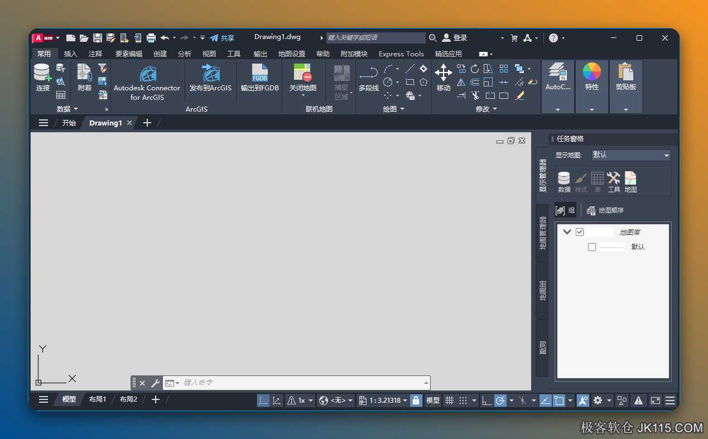Click the Undo arrow in quick access toolbar
Image resolution: width=708 pixels, height=439 pixels.
pos(165,38)
